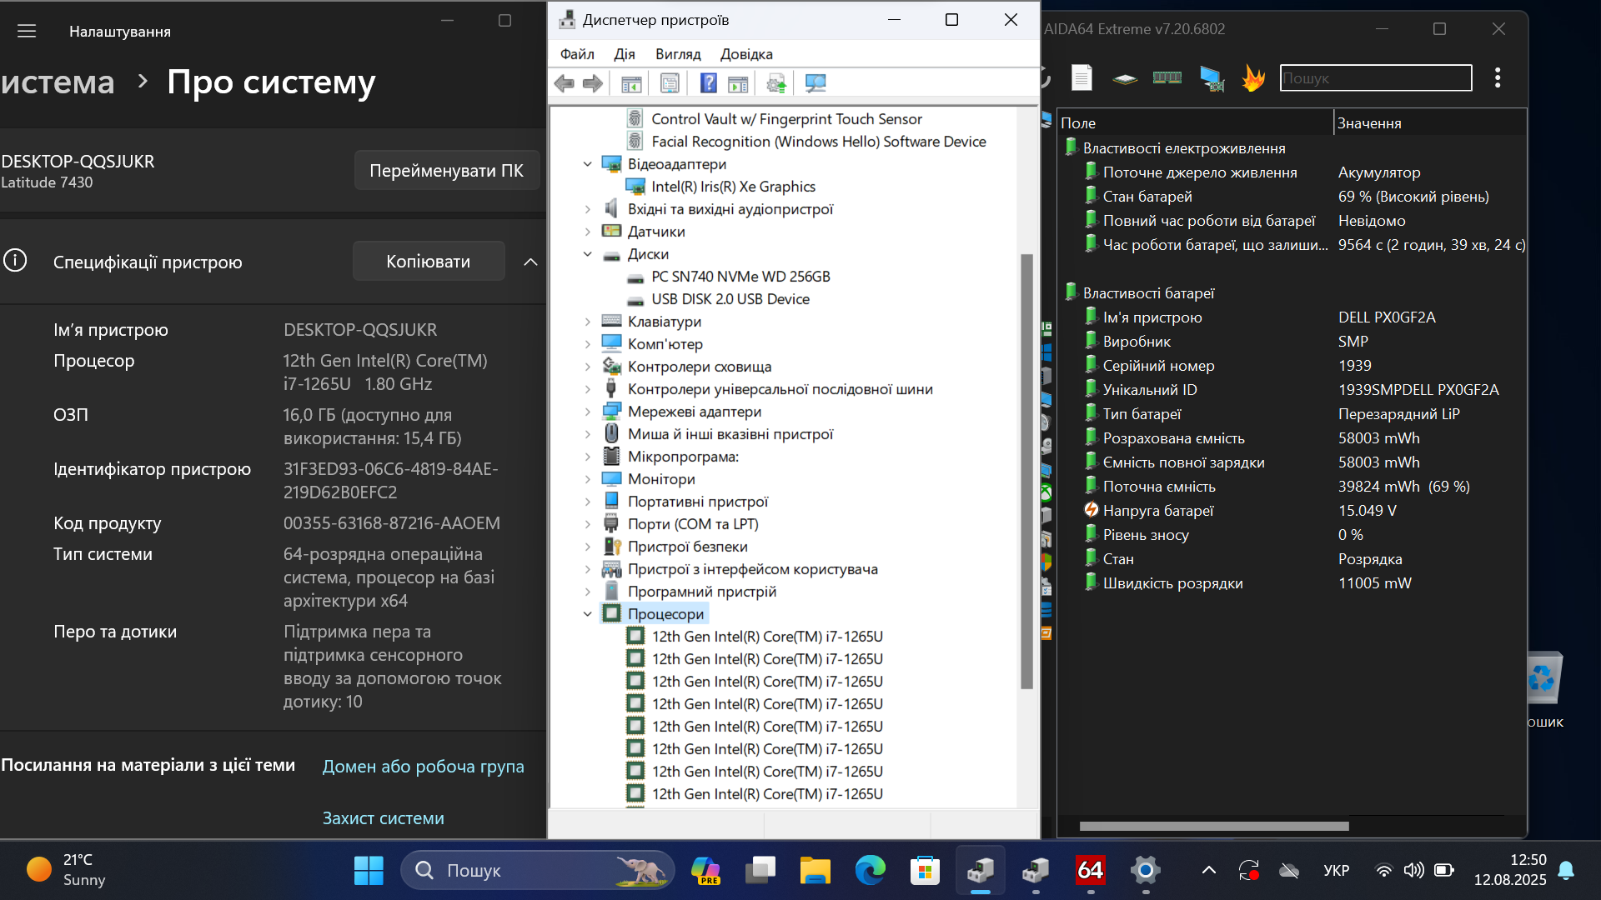
Task: Open Microsoft Store from the taskbar
Action: tap(925, 870)
